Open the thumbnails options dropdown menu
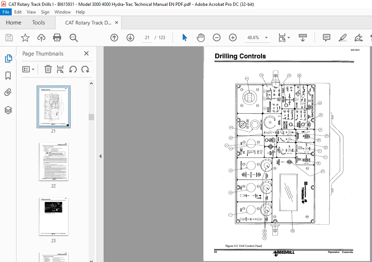 pyautogui.click(x=28, y=69)
